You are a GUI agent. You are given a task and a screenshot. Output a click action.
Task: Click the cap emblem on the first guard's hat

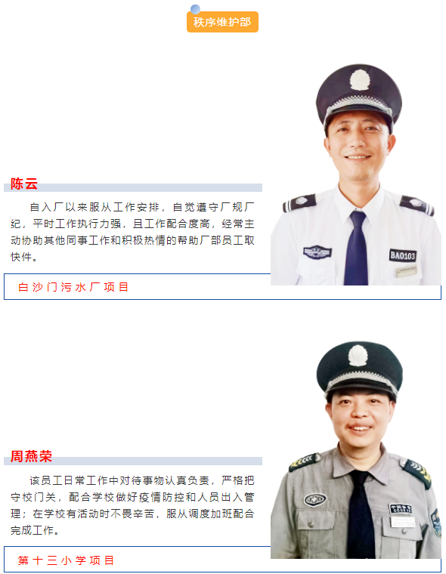tap(360, 80)
